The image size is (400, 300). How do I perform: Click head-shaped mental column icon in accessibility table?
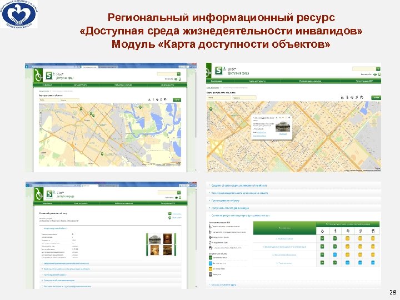coord(373,231)
